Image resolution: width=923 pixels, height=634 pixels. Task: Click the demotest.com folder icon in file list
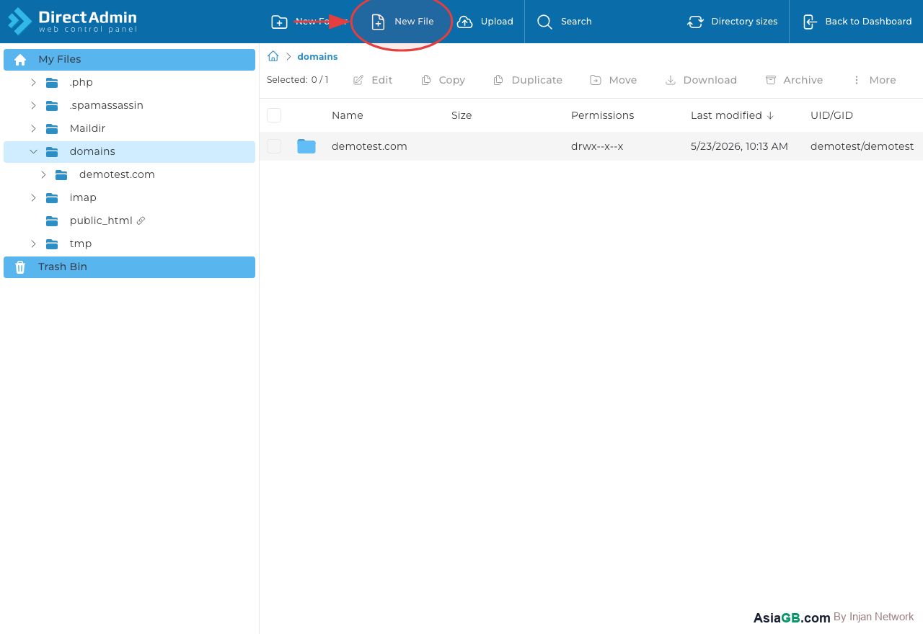pos(306,146)
